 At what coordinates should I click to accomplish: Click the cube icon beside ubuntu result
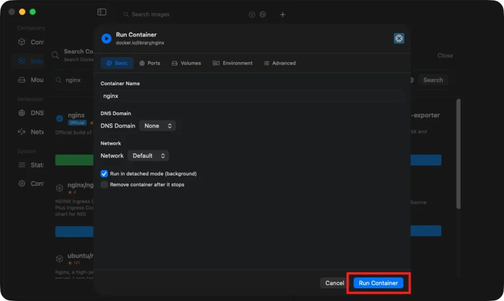(x=60, y=259)
